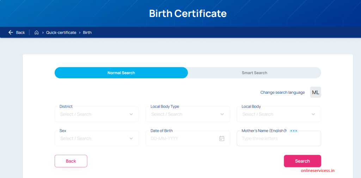Image resolution: width=361 pixels, height=178 pixels.
Task: Click the Change search language link
Action: tap(282, 92)
